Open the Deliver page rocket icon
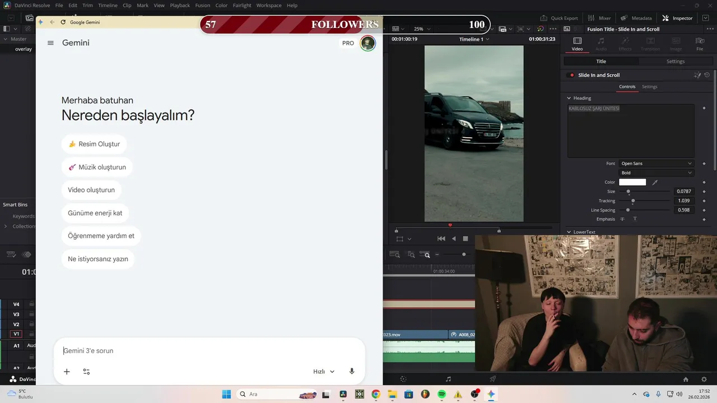This screenshot has width=717, height=403. pyautogui.click(x=492, y=379)
